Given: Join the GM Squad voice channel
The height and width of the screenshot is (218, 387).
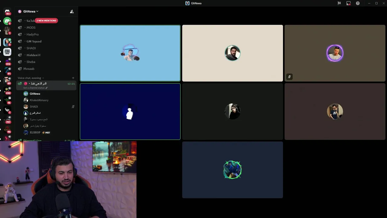Looking at the screenshot, I should [x=46, y=41].
